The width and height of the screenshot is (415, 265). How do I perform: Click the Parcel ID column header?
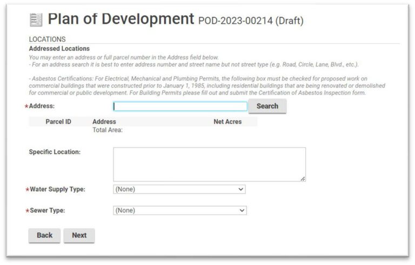click(x=58, y=122)
